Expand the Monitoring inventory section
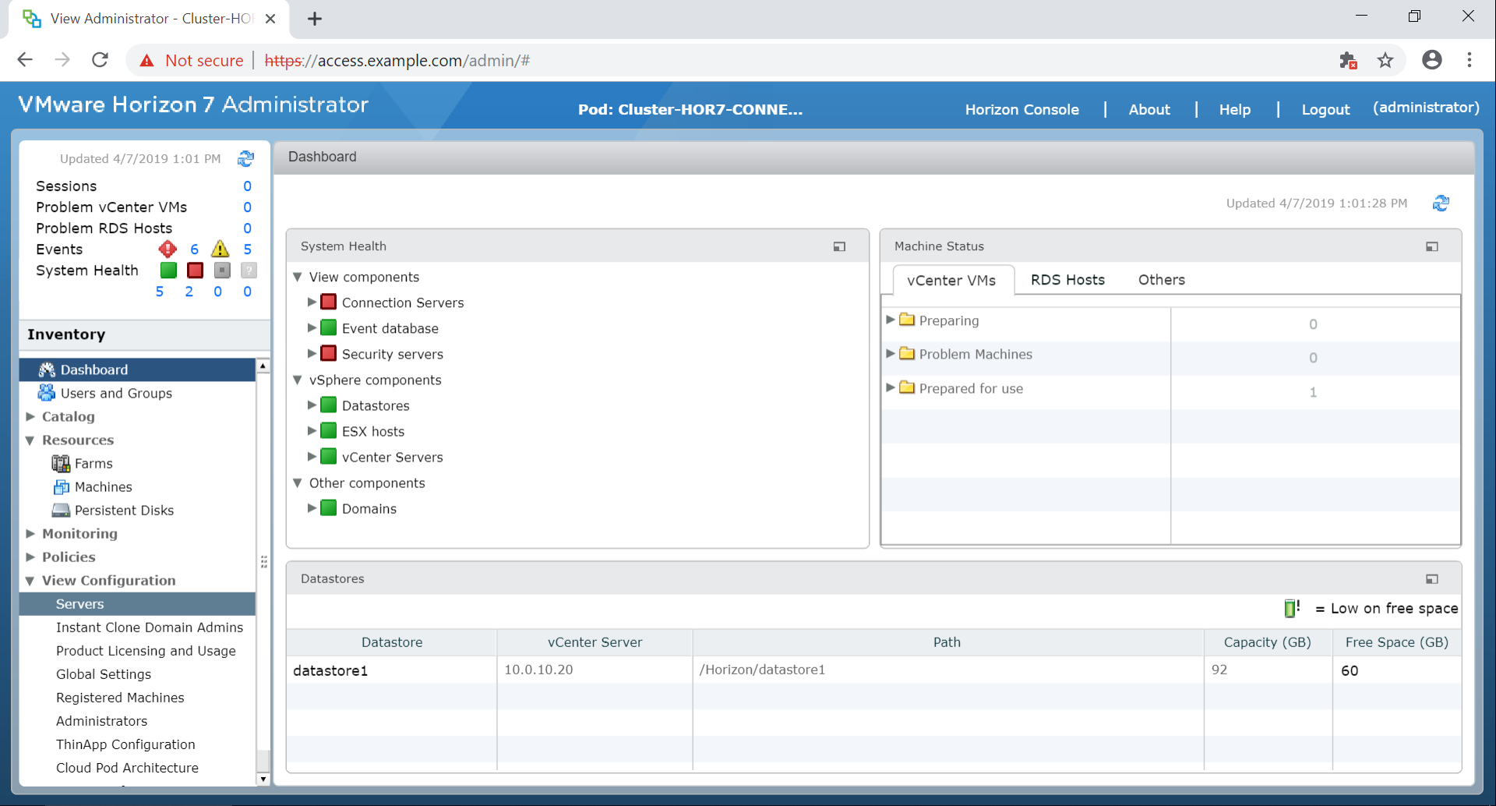Screen dimensions: 1496x806 click(x=30, y=533)
